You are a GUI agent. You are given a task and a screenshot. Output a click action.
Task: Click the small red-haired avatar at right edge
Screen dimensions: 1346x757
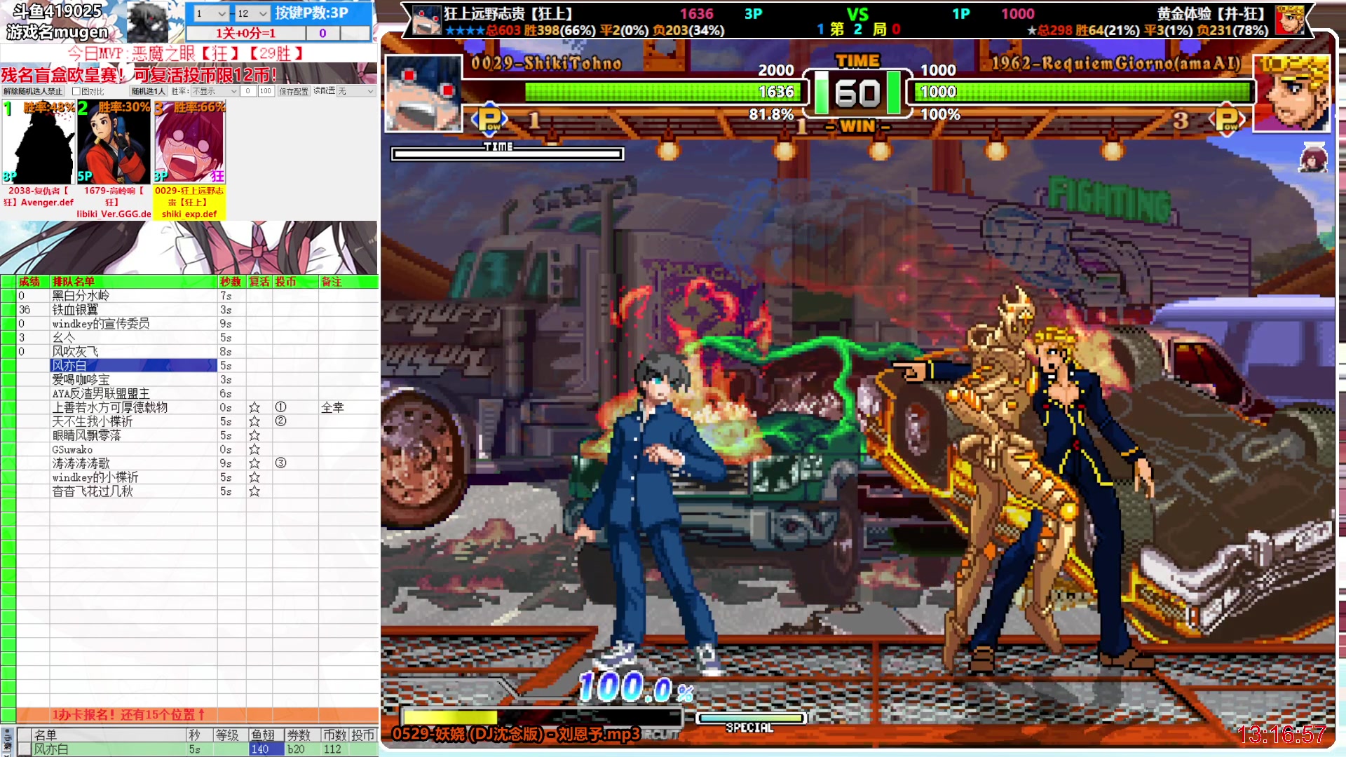1313,158
